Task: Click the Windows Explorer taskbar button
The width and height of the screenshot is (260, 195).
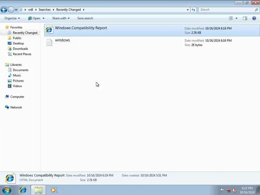Action: 38,190
